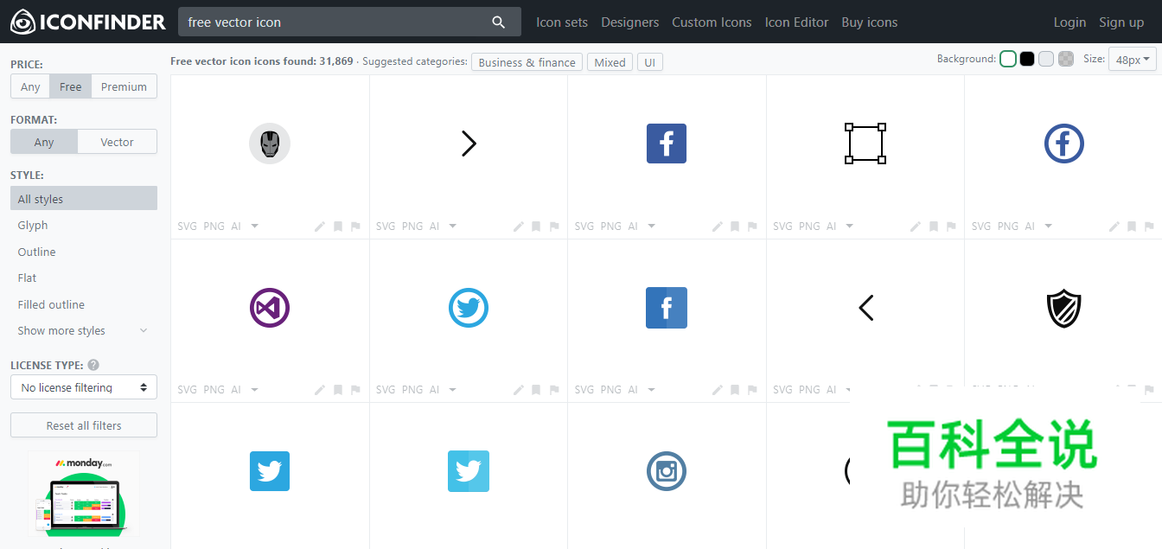Go to Designers page
The width and height of the screenshot is (1162, 549).
click(629, 22)
